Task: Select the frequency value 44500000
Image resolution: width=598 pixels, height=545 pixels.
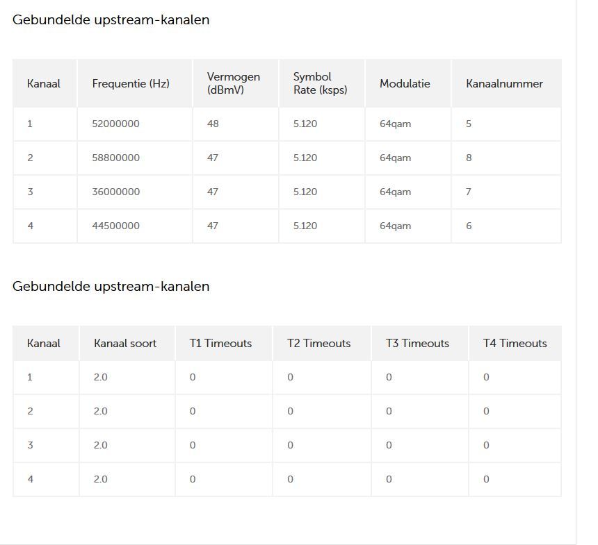Action: 115,226
